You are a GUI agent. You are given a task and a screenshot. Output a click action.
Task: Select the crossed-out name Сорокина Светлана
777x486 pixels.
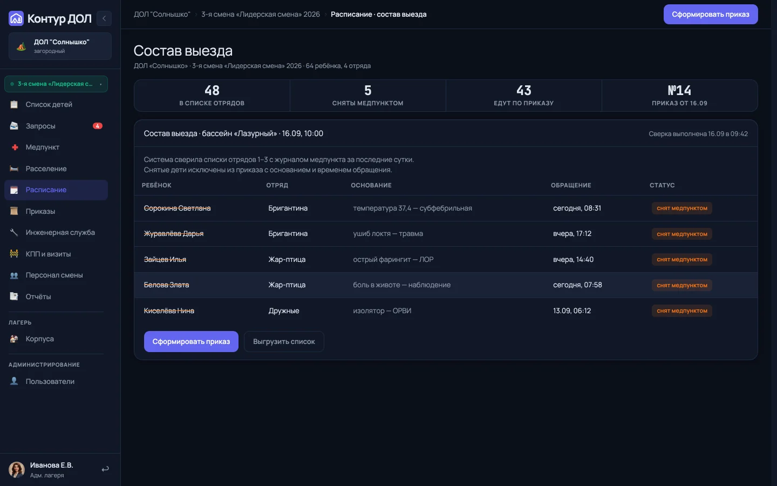coord(177,208)
